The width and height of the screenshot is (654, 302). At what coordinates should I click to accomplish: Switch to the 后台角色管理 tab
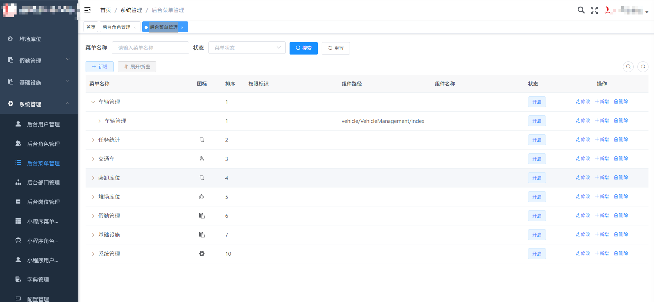click(116, 27)
